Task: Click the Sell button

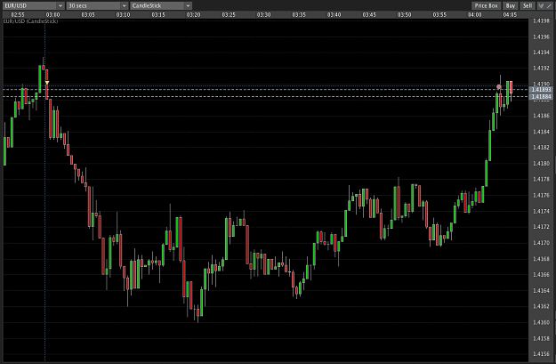Action: tap(528, 5)
